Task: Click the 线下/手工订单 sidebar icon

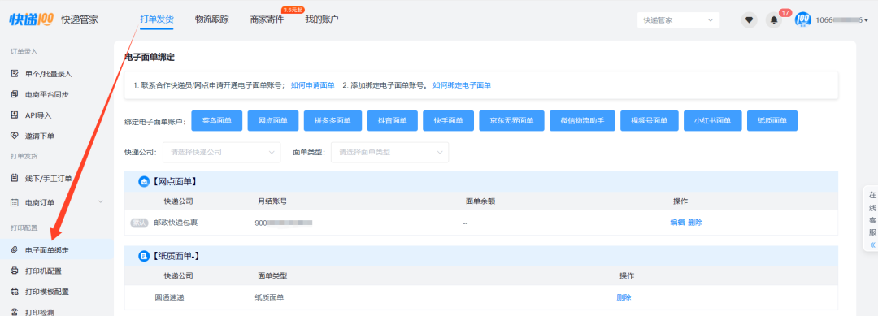Action: [x=15, y=179]
